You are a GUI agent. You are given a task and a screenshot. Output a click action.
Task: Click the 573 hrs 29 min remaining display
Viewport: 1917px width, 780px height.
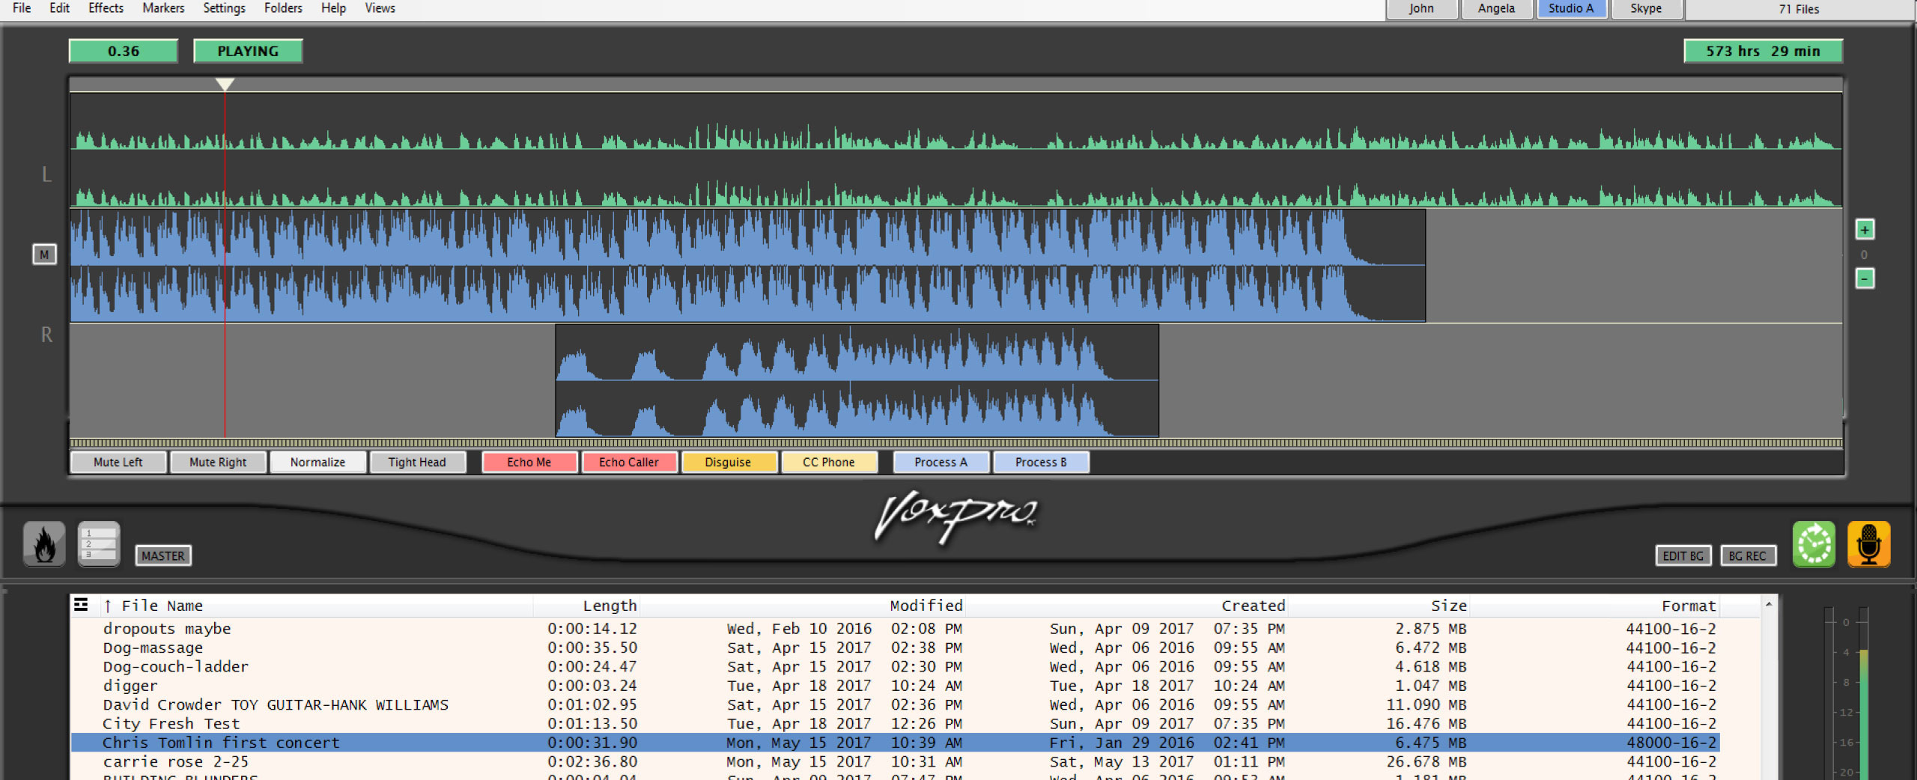1763,51
